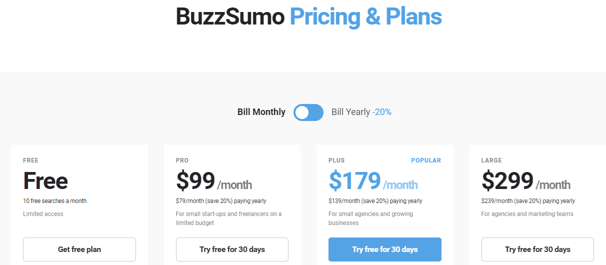The image size is (606, 265).
Task: Click the $99 /month price
Action: [x=214, y=181]
